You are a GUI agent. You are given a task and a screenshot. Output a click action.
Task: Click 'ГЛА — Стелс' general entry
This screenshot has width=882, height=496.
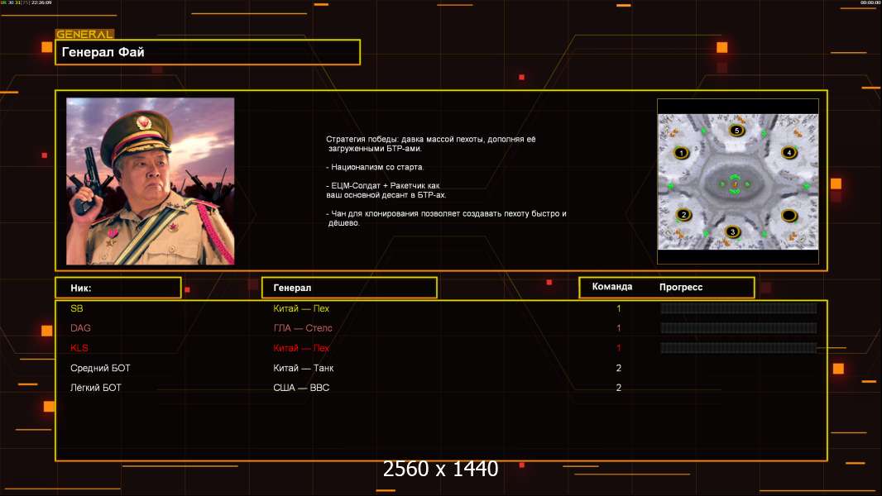pyautogui.click(x=303, y=328)
